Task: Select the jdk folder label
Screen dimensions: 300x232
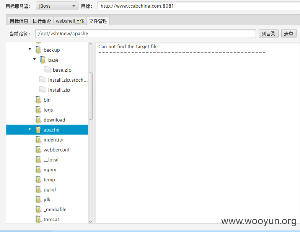Action: (47, 200)
